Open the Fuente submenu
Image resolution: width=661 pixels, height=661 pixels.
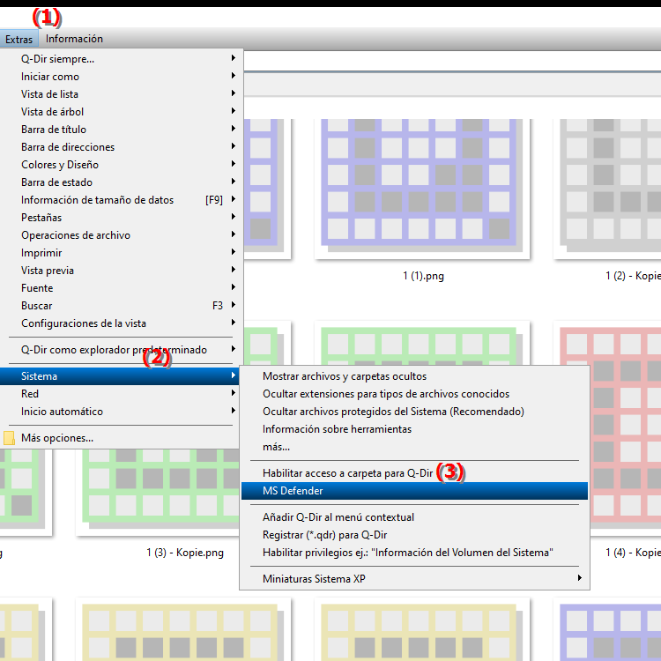pos(122,288)
